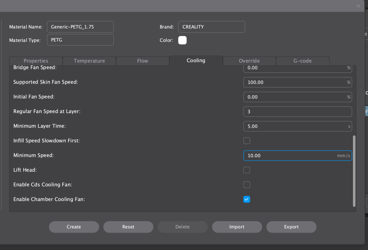
Task: Click the Minimum Speed label
Action: [33, 155]
